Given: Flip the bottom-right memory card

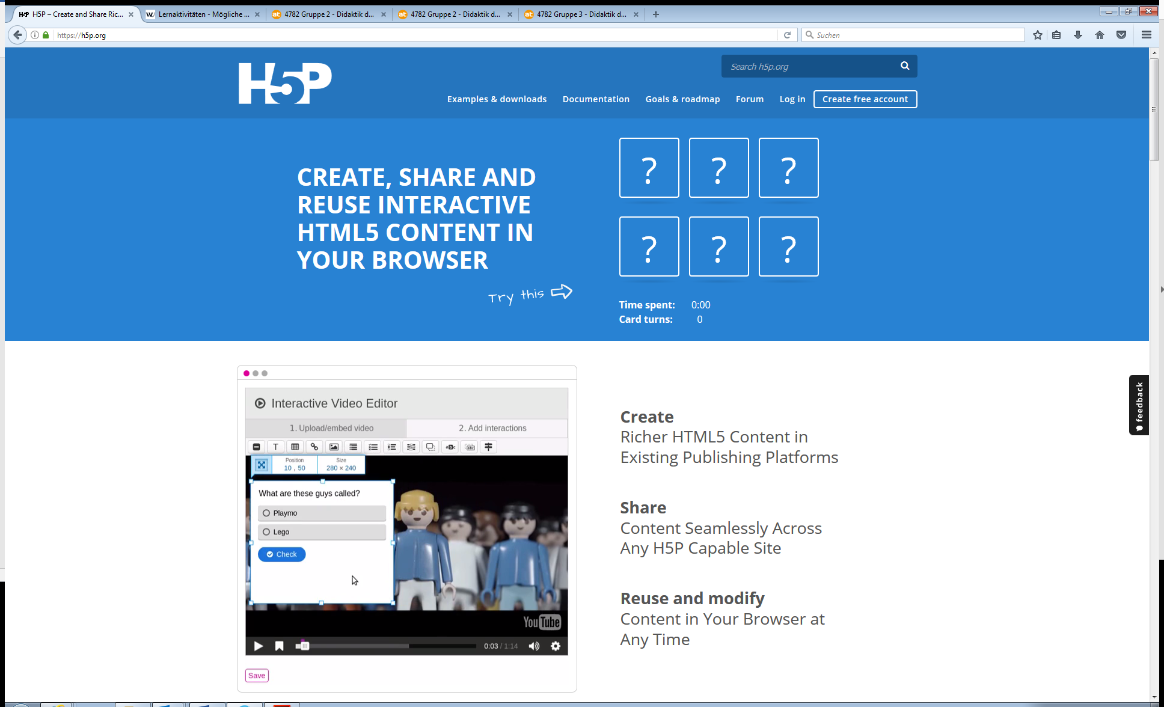Looking at the screenshot, I should [x=789, y=246].
